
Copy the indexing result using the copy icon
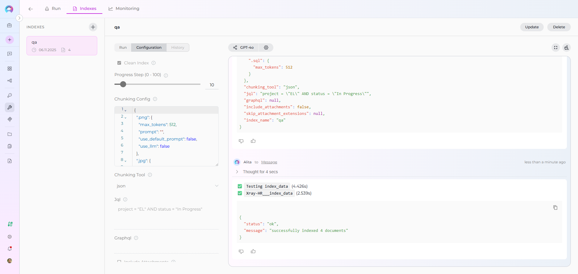coord(555,208)
